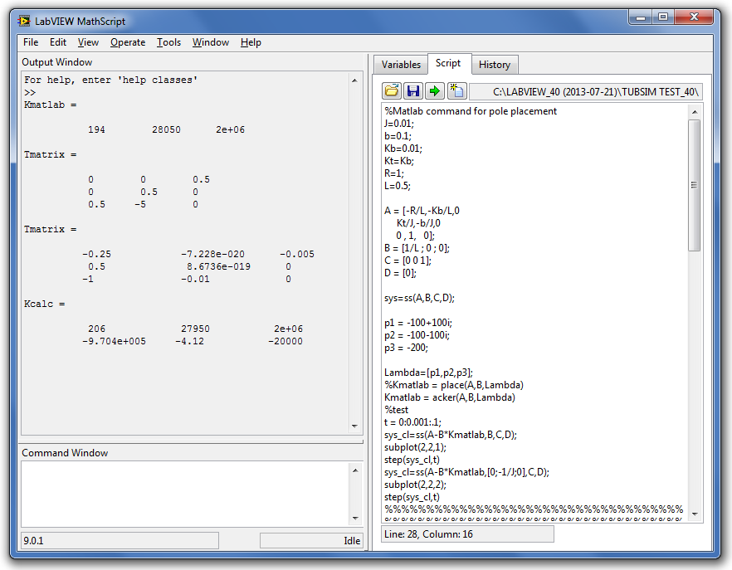The width and height of the screenshot is (732, 570).
Task: Click inside the Command Window input area
Action: pos(183,493)
